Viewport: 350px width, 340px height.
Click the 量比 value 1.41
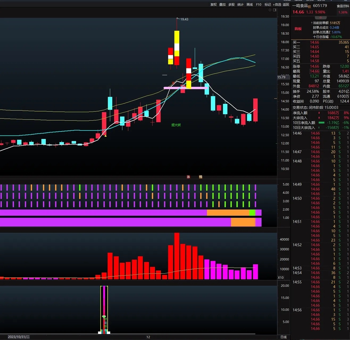[345, 71]
